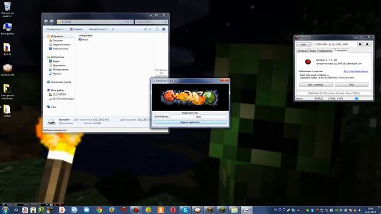Viewport: 381px width, 214px height.
Task: Click Explorer's Back navigation arrow
Action: tap(46, 21)
